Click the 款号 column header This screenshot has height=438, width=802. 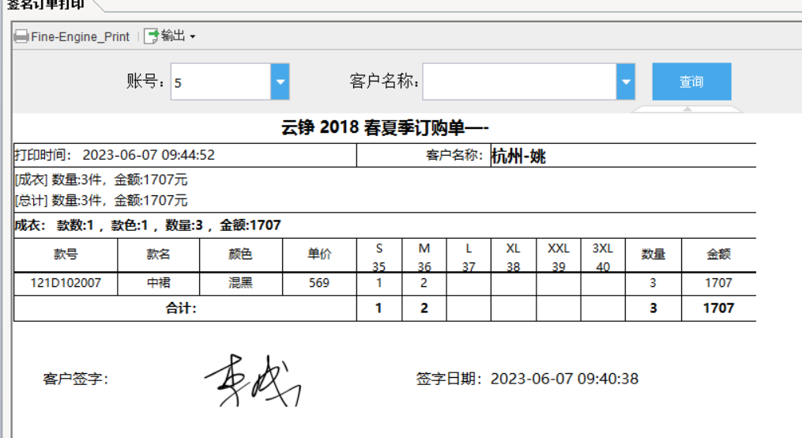click(x=66, y=255)
